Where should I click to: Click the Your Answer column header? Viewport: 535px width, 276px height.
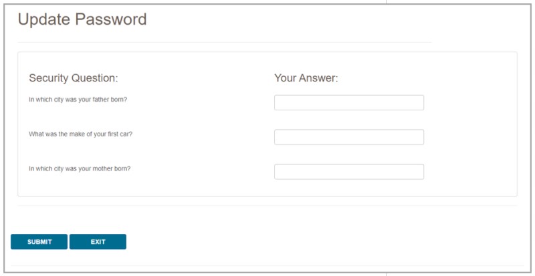click(x=306, y=78)
